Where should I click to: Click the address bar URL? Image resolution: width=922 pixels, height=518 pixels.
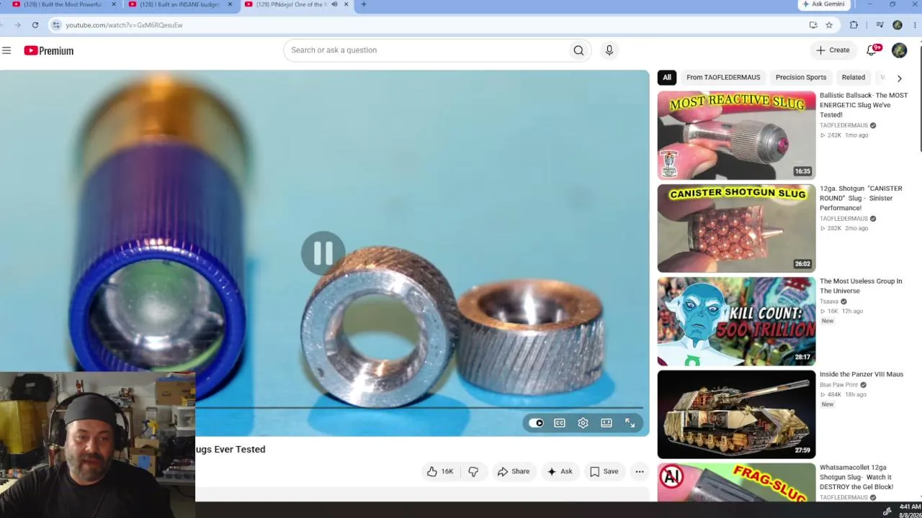point(124,25)
